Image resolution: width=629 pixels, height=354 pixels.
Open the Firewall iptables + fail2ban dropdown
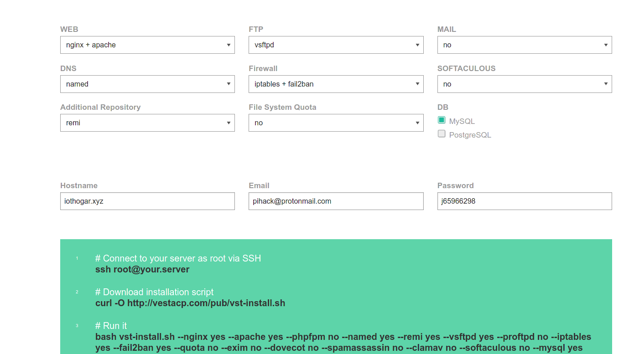[x=336, y=84]
